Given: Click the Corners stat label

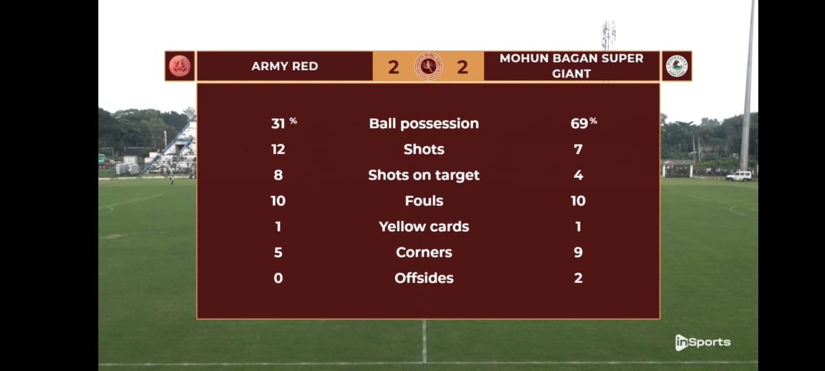Looking at the screenshot, I should click(423, 252).
